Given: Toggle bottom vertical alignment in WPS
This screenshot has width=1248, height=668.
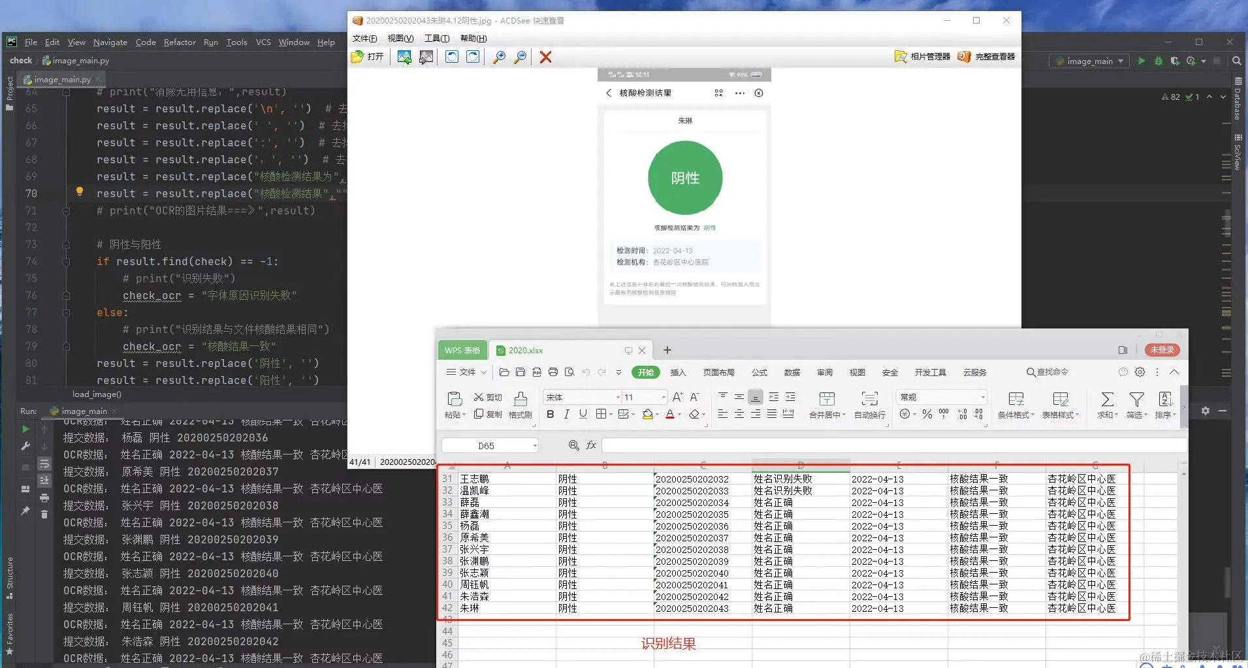Looking at the screenshot, I should point(756,397).
